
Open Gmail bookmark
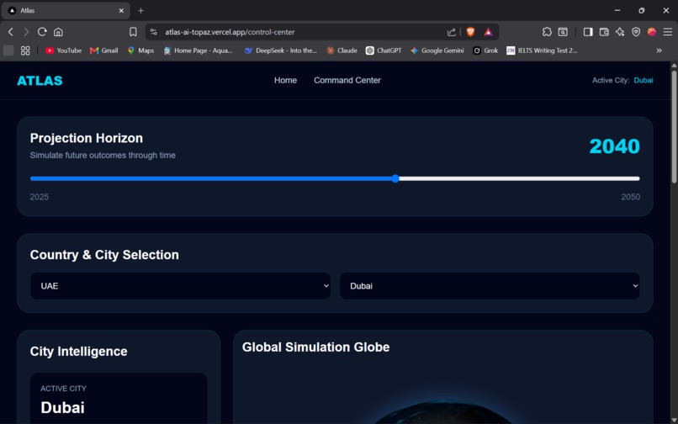click(103, 50)
